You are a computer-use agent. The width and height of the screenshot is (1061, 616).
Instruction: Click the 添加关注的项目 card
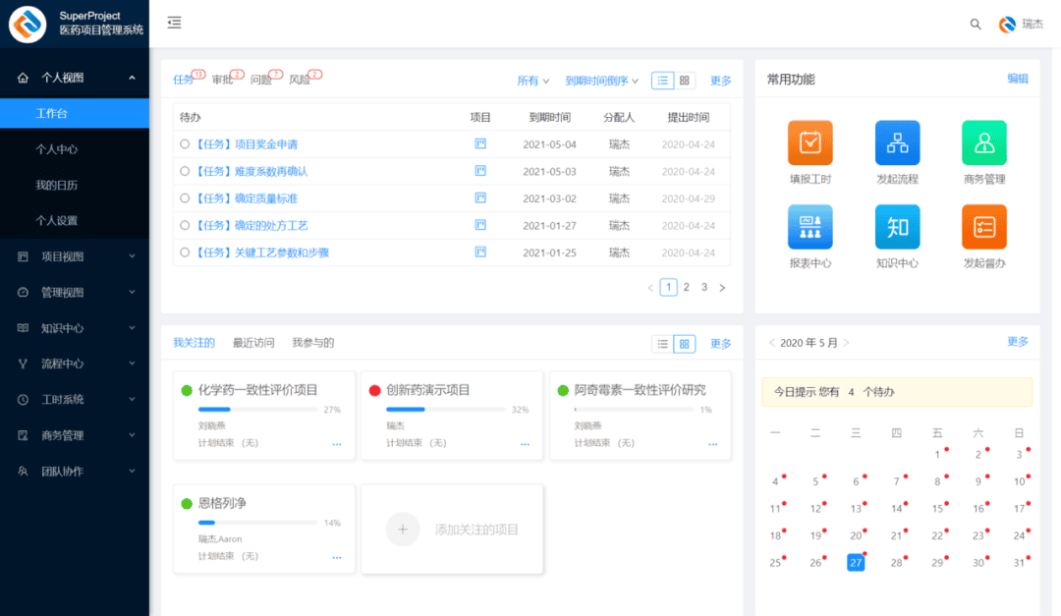coord(452,530)
